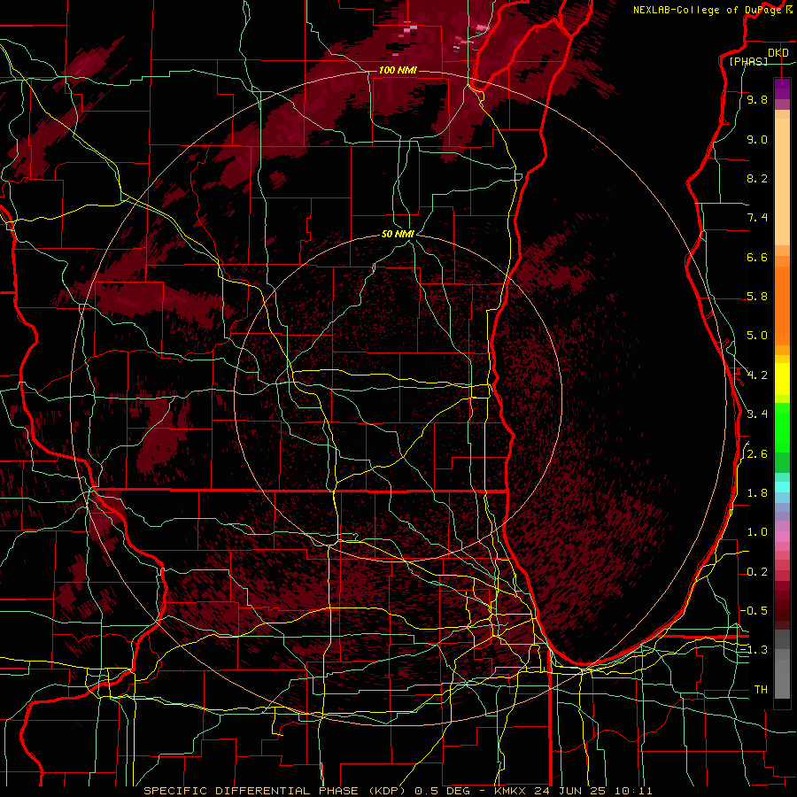Screen dimensions: 797x797
Task: Pick the peach band beside 8.2
Action: (782, 182)
